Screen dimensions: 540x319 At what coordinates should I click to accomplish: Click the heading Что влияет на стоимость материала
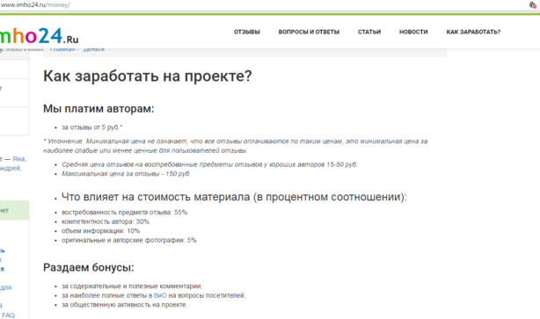pos(234,197)
